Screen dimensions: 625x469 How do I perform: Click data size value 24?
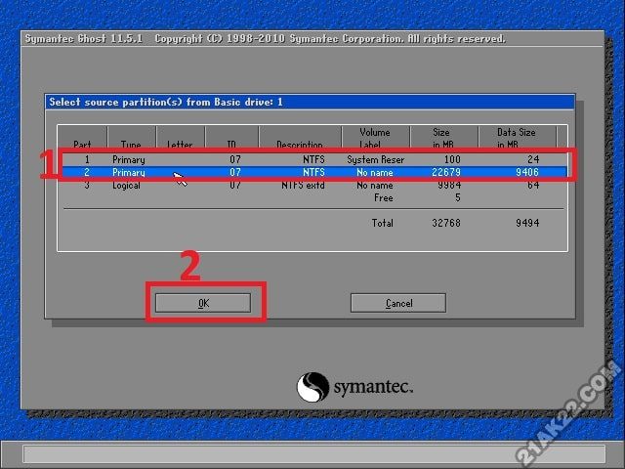coord(533,159)
